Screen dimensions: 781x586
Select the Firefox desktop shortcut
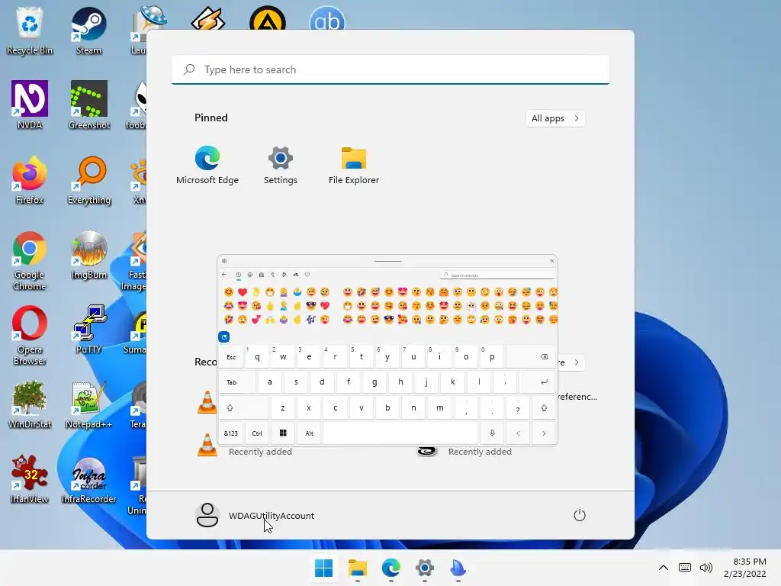[30, 180]
